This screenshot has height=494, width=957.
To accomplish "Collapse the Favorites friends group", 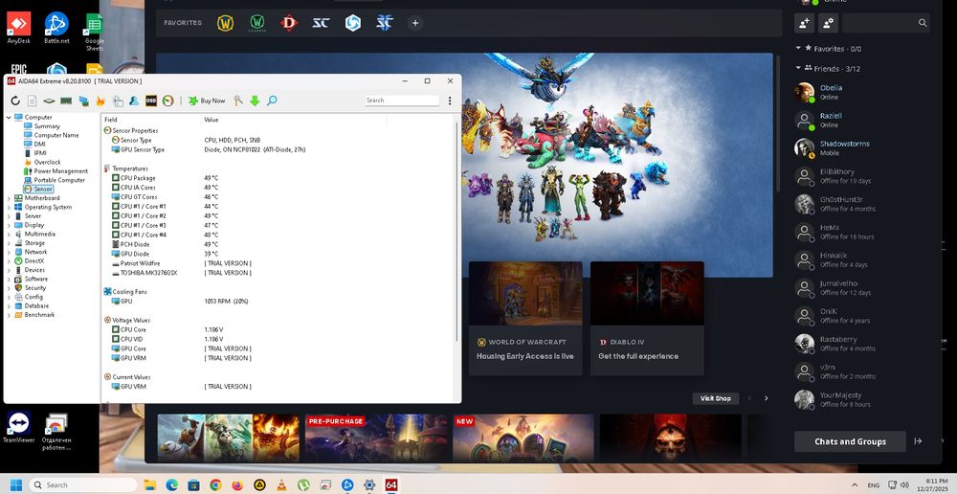I will pyautogui.click(x=798, y=48).
